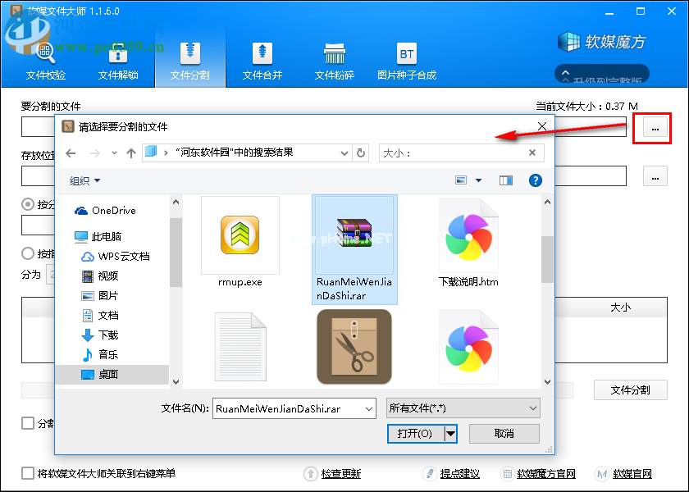Click the help question mark in dialog

pyautogui.click(x=536, y=180)
